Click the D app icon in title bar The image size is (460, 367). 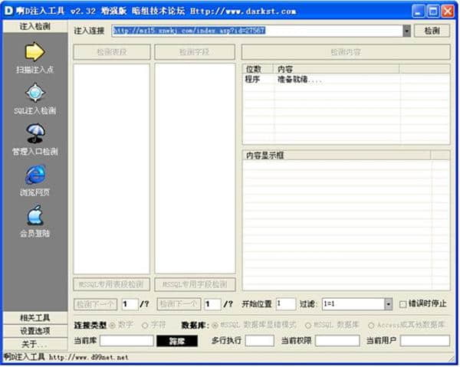coord(8,10)
